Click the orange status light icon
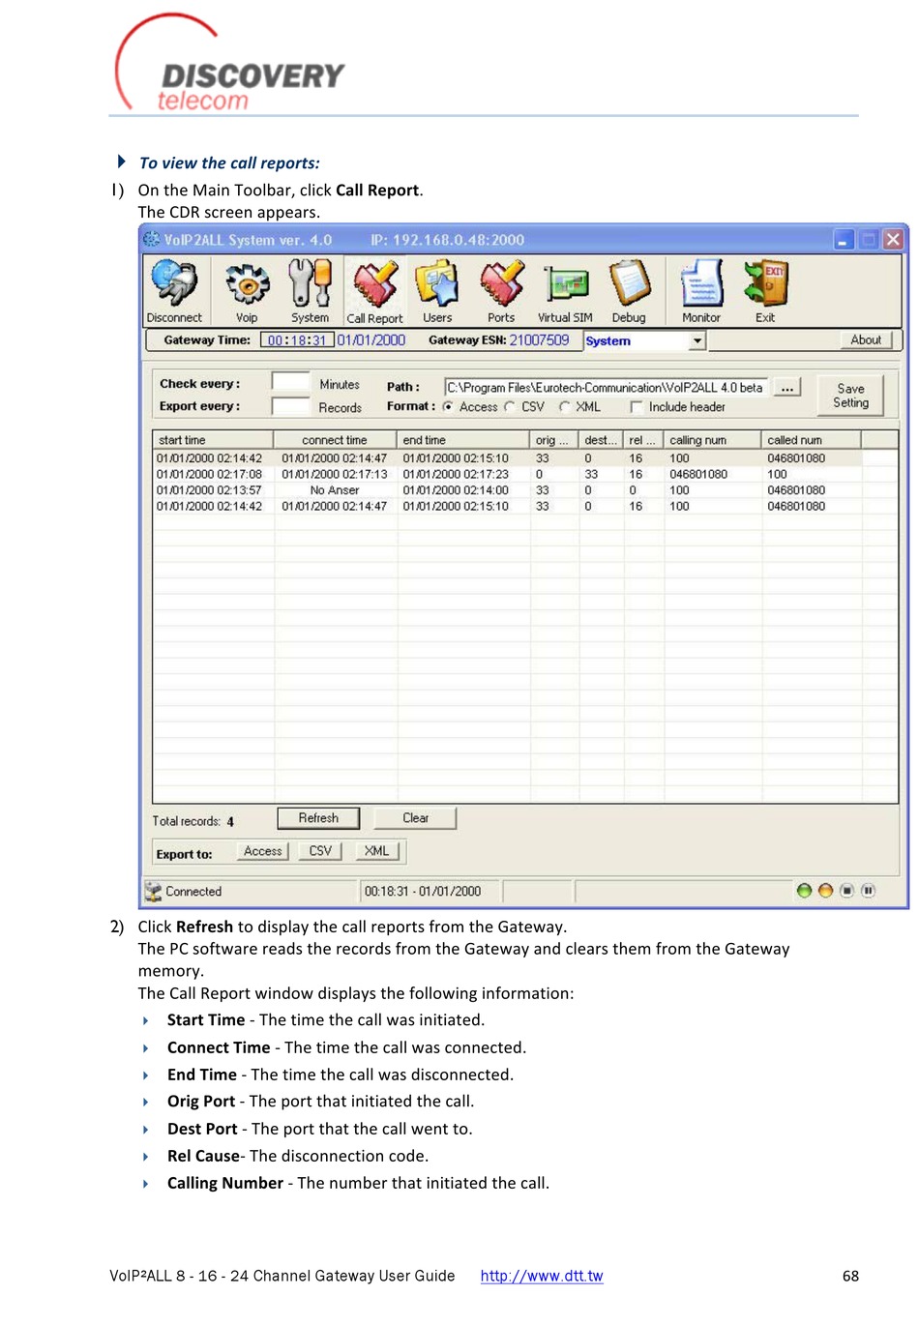 tap(825, 891)
